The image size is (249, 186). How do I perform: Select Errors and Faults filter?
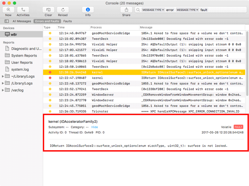[47, 21]
